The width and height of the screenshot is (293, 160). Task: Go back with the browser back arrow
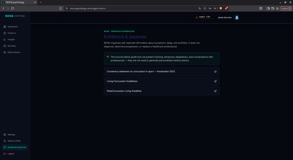[3, 8]
